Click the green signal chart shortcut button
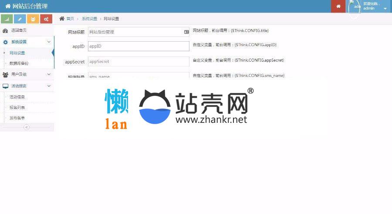The width and height of the screenshot is (392, 214). [x=7, y=19]
